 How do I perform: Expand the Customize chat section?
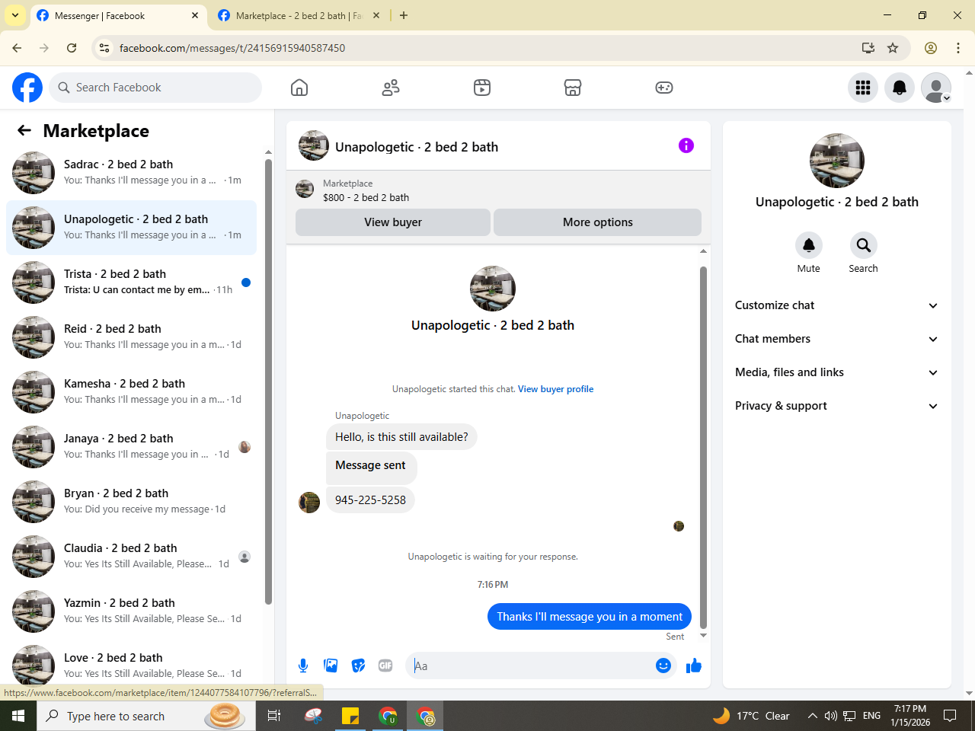point(836,305)
